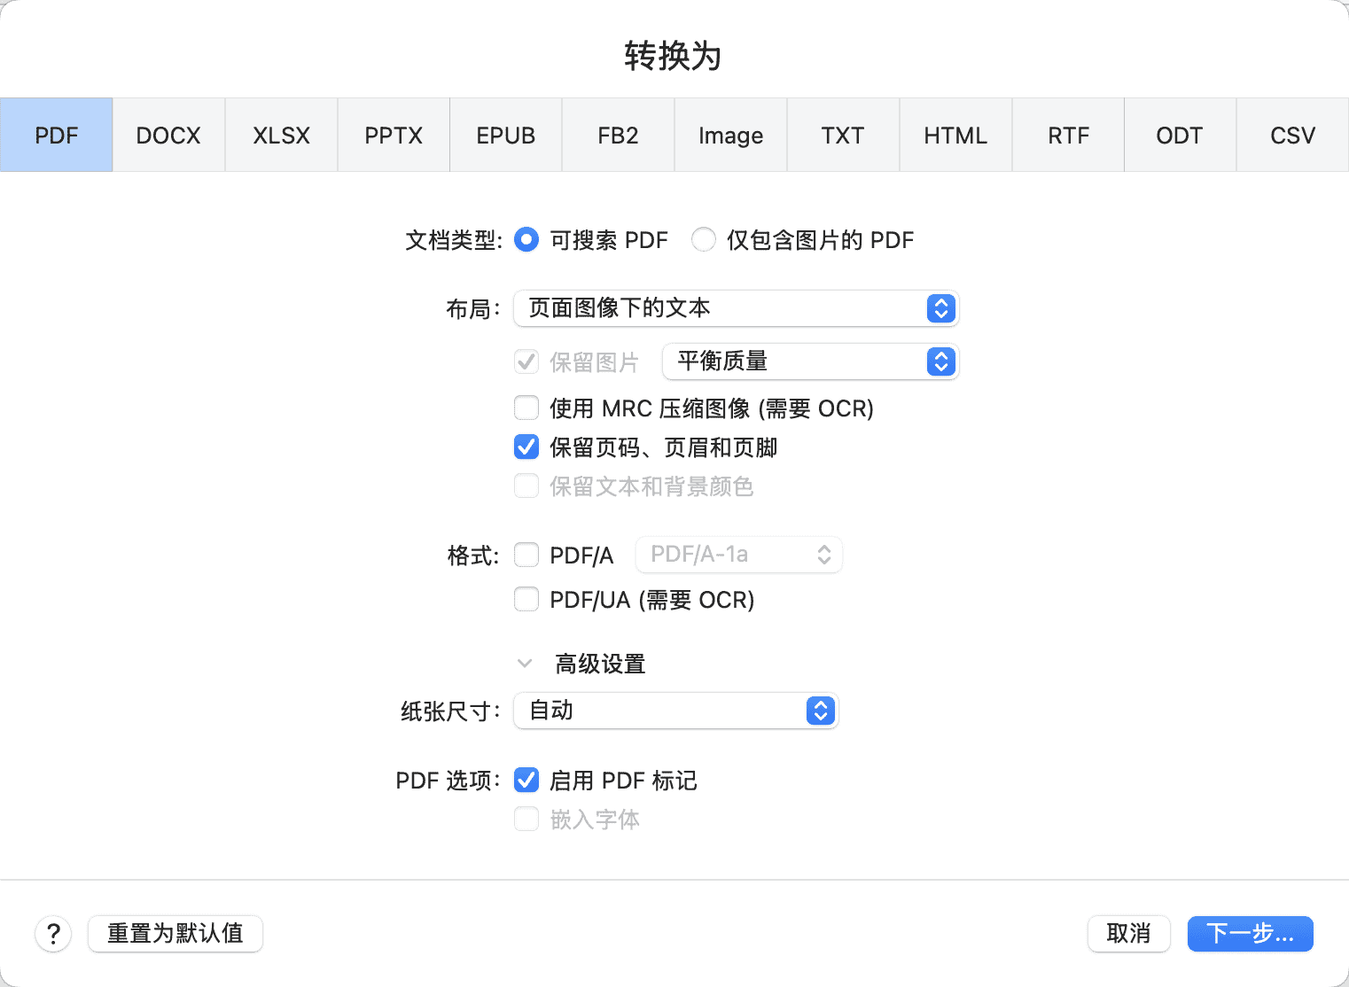The image size is (1349, 987).
Task: Switch to the HTML tab
Action: coord(955,135)
